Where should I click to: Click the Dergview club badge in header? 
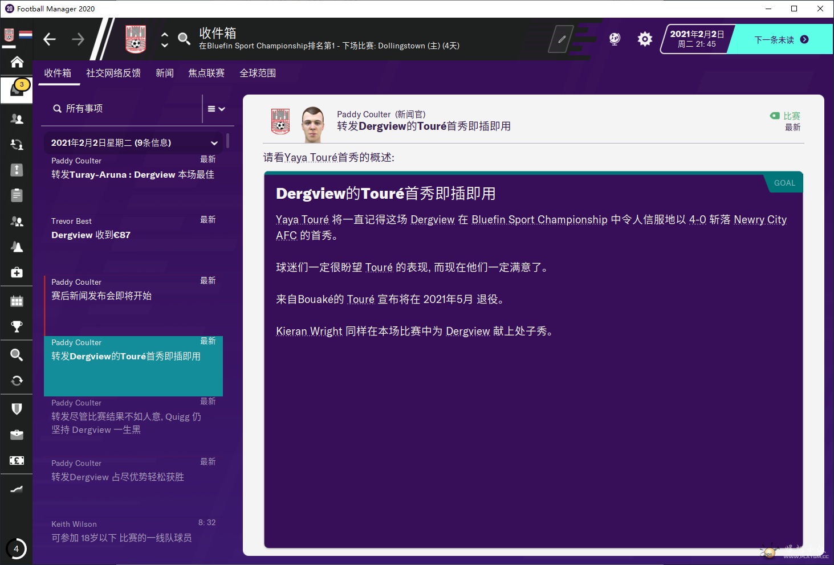(136, 39)
